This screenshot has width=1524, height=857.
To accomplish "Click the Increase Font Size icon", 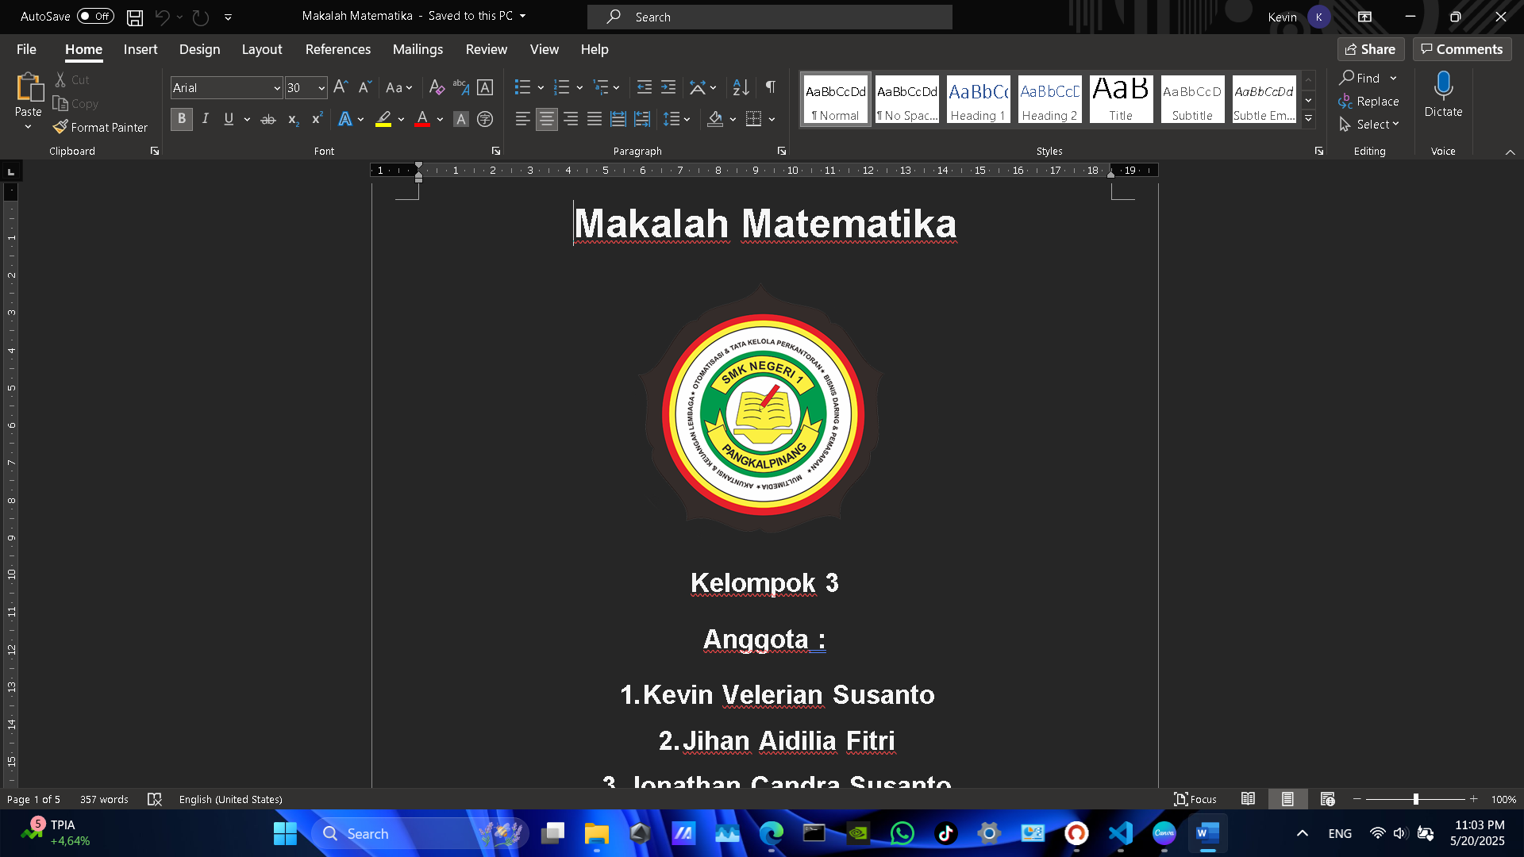I will (x=341, y=87).
